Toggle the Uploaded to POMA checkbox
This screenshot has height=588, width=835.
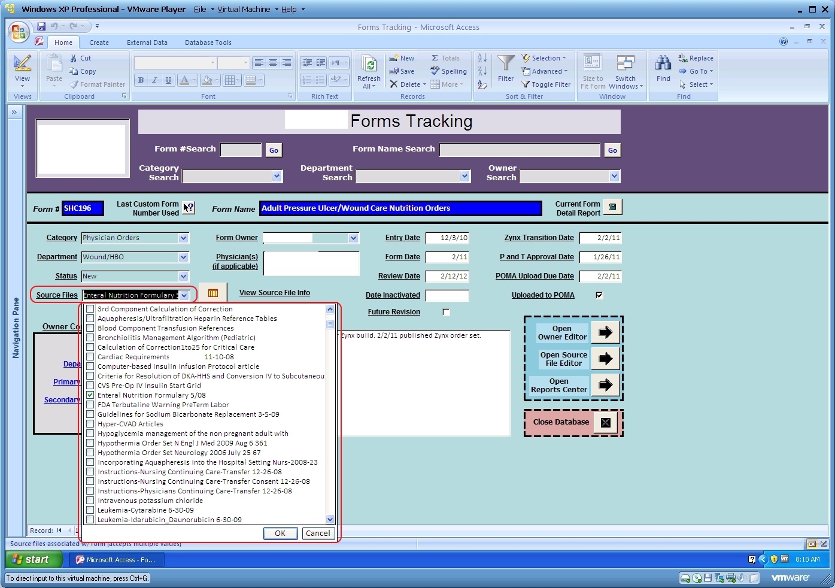pos(599,295)
